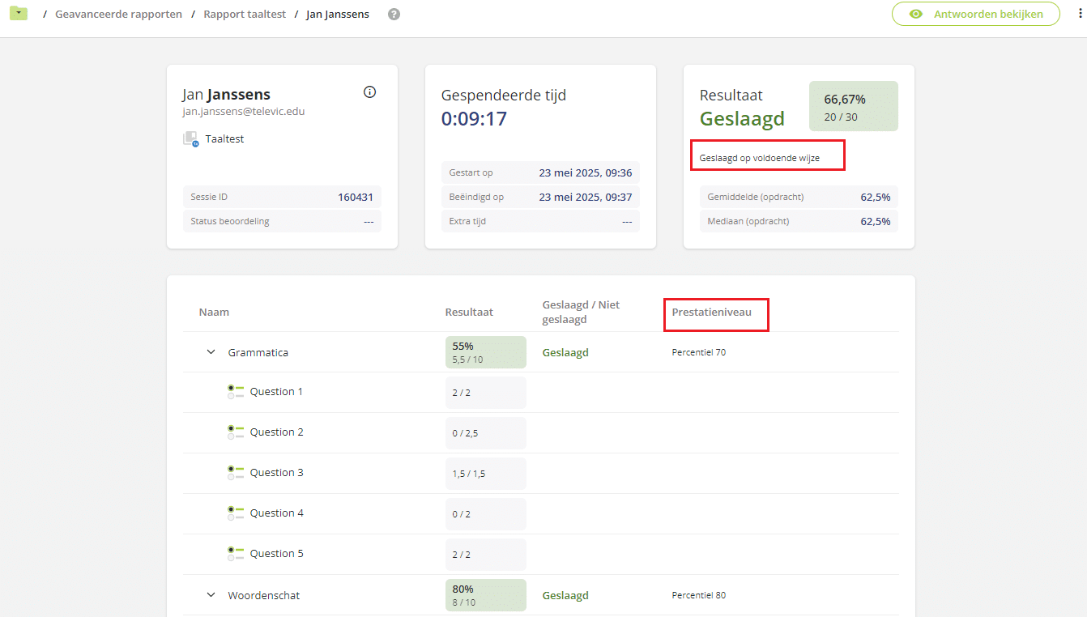Click the Question 4 multiple choice icon
1087x617 pixels.
236,513
